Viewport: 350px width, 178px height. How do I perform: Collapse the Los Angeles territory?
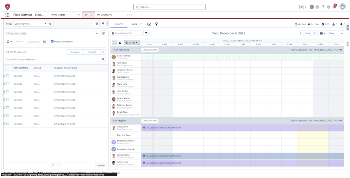click(x=112, y=121)
